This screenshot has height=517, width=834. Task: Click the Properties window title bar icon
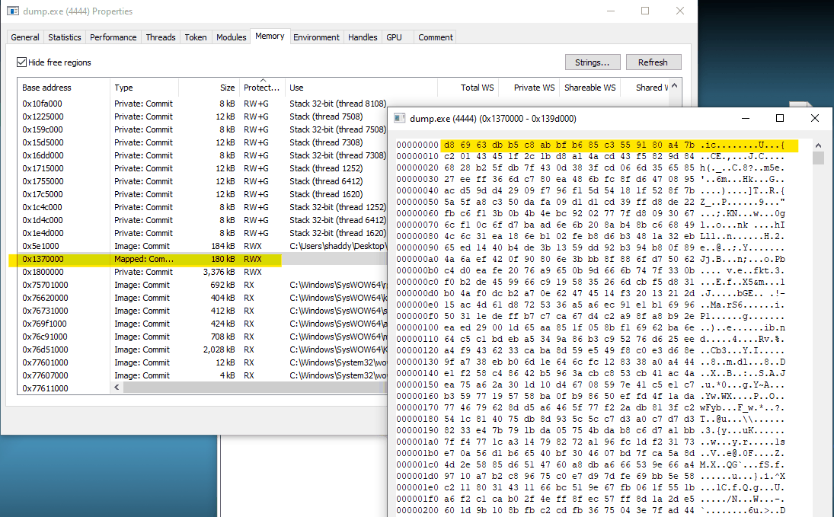(x=13, y=11)
